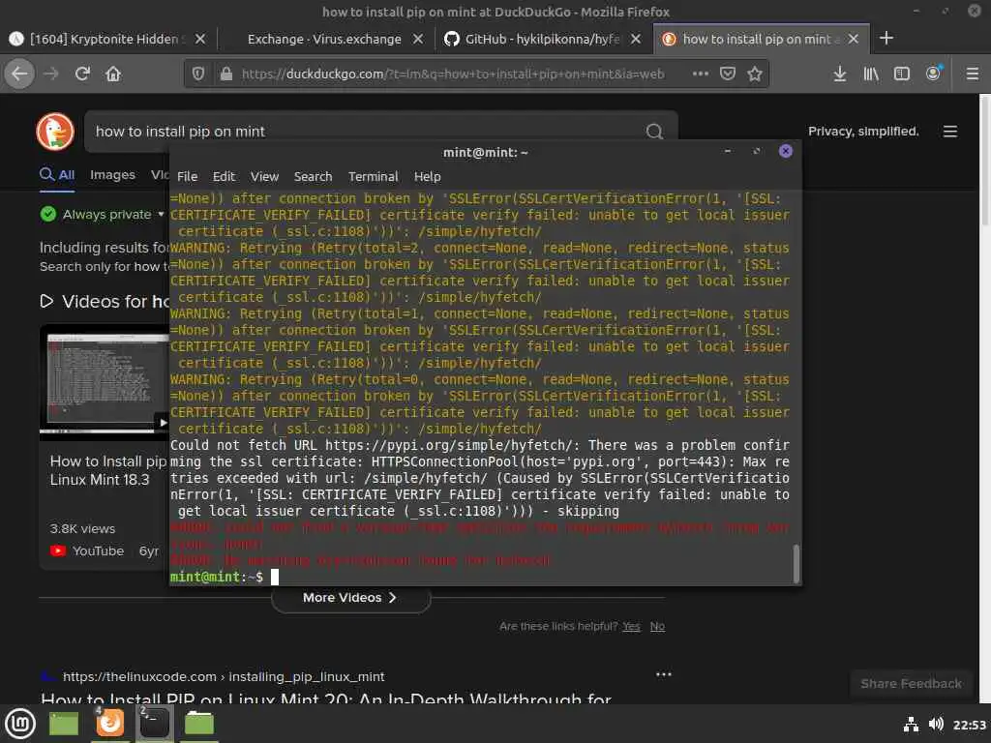
Task: Open volume control tray icon
Action: [x=936, y=724]
